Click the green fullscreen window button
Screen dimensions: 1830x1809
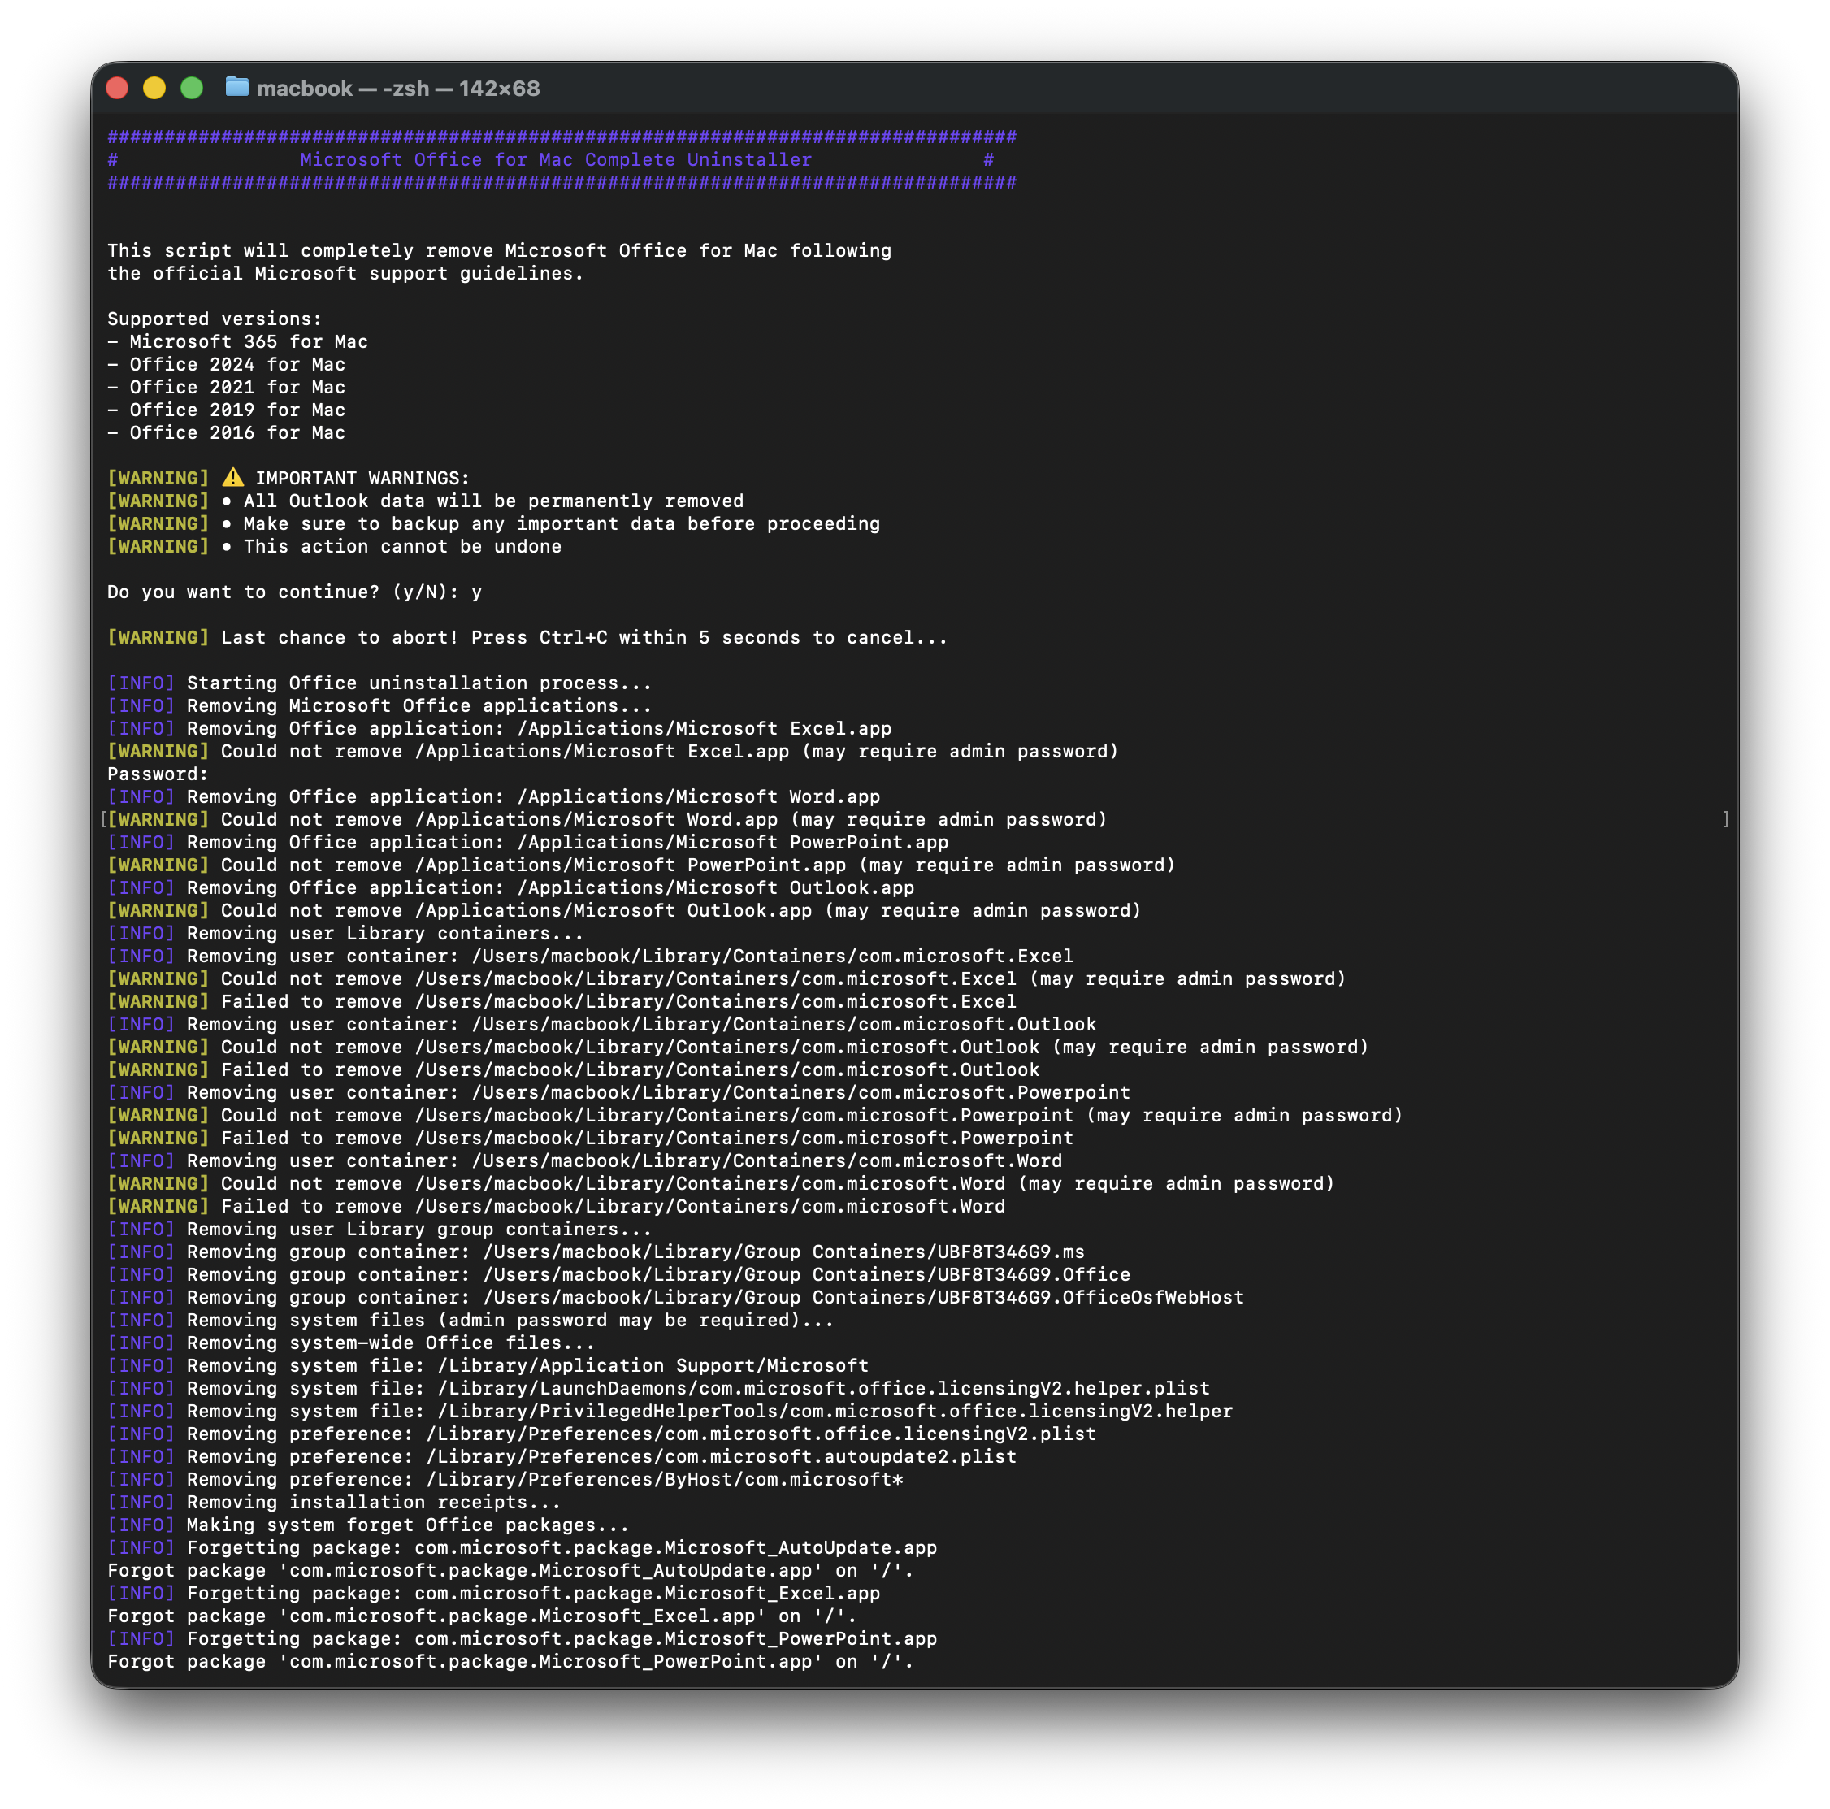(191, 88)
